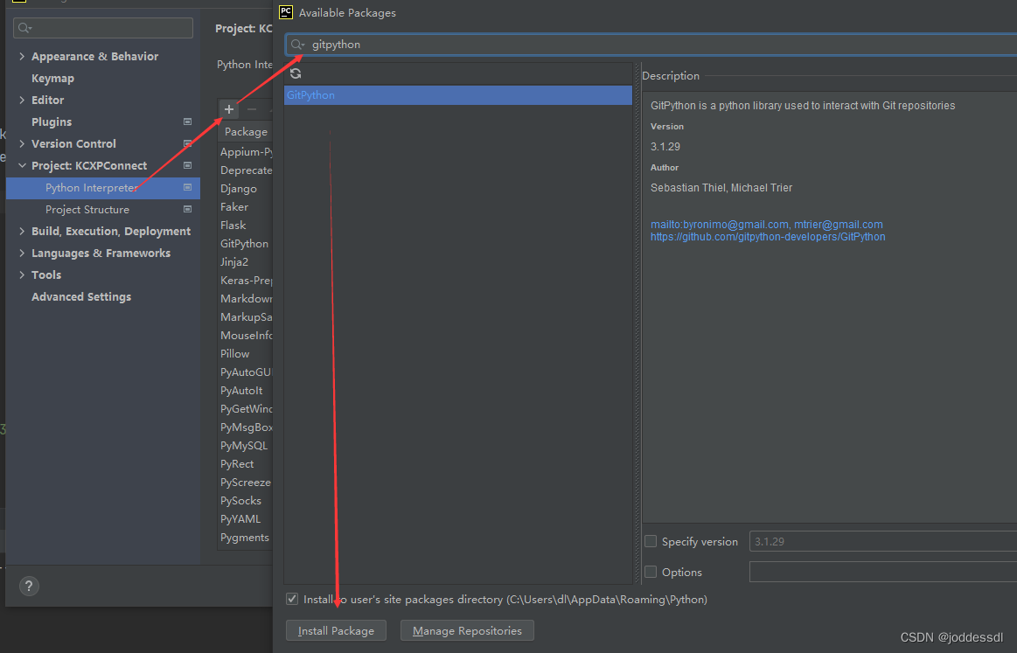Click the PyCharm icon in Available Packages title
Image resolution: width=1017 pixels, height=653 pixels.
pos(285,12)
